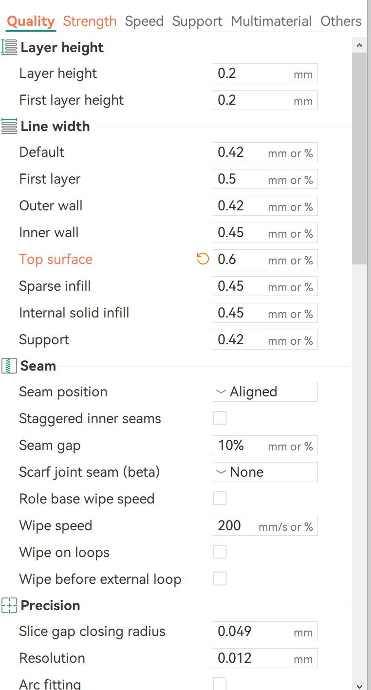Reset Top surface width with the undo arrow
371x690 pixels.
[203, 259]
